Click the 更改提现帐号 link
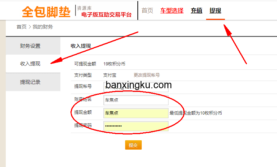The width and height of the screenshot is (277, 167). 146,75
